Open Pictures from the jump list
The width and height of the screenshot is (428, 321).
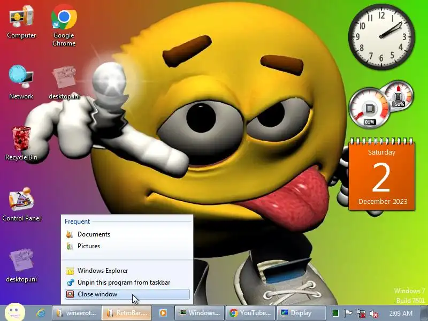pyautogui.click(x=127, y=246)
